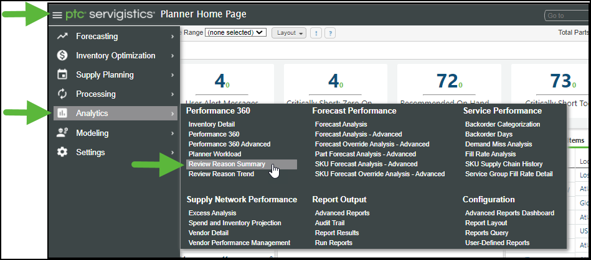
Task: Open Run Reports
Action: [x=334, y=243]
